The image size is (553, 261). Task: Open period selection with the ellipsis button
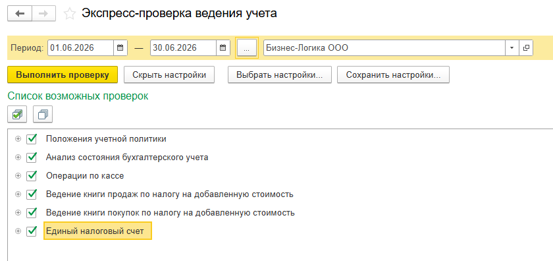[246, 47]
